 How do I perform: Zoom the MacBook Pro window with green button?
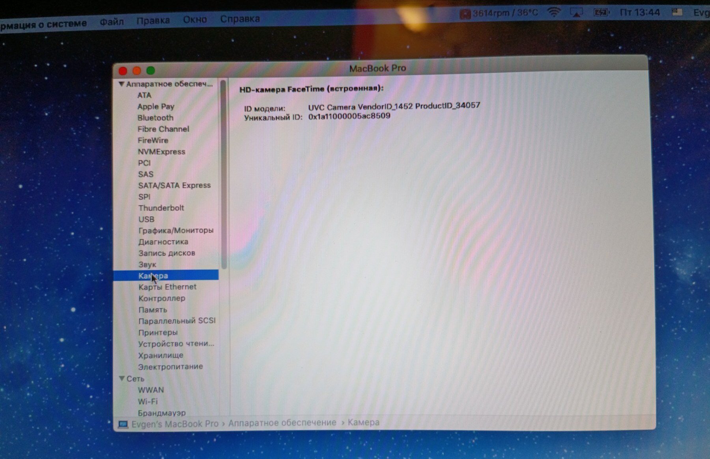(151, 70)
